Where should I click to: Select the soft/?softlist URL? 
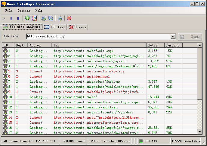85,107
